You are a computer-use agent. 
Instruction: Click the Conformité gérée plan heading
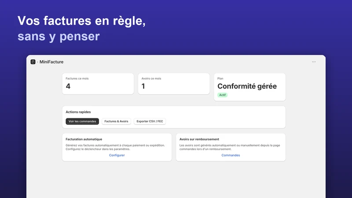(x=247, y=86)
